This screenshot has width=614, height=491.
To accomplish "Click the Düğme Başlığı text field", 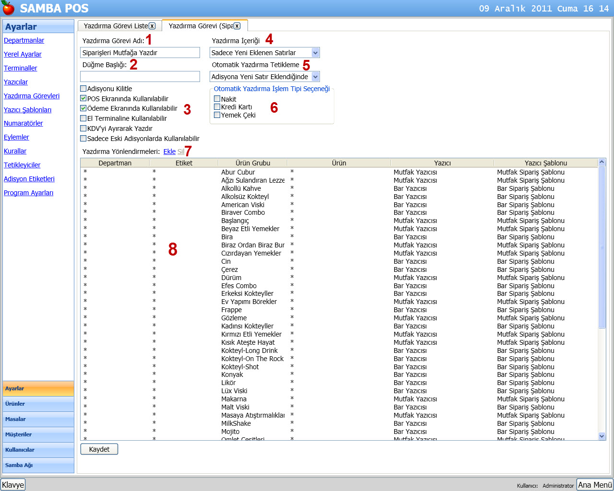I will coord(140,77).
